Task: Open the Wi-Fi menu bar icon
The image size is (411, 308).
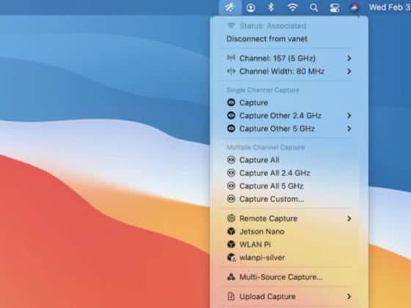Action: (x=292, y=7)
